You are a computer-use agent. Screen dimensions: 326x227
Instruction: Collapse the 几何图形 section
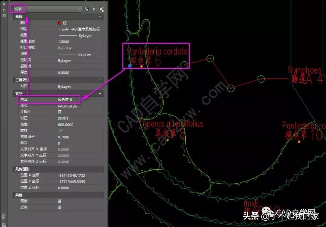(x=100, y=169)
